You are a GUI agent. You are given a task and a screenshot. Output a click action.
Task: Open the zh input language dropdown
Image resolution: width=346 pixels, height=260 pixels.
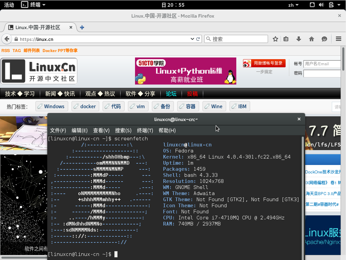click(x=293, y=5)
